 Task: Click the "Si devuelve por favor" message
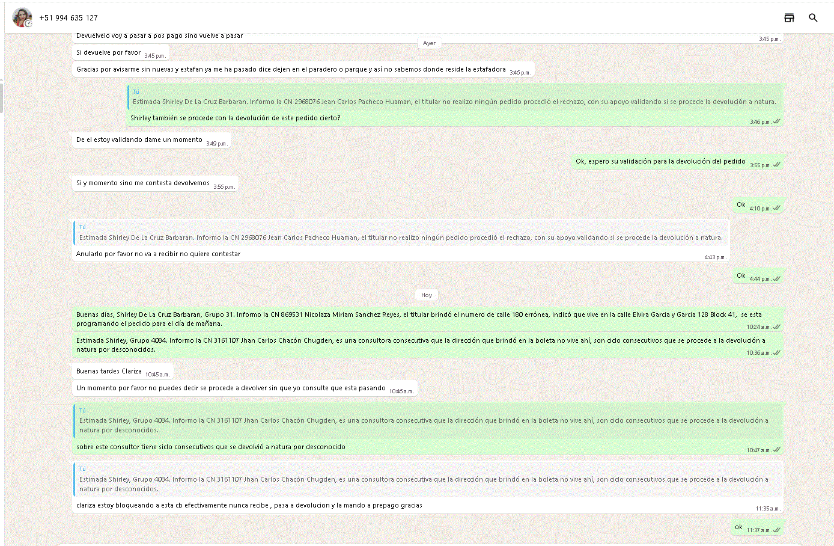point(109,53)
